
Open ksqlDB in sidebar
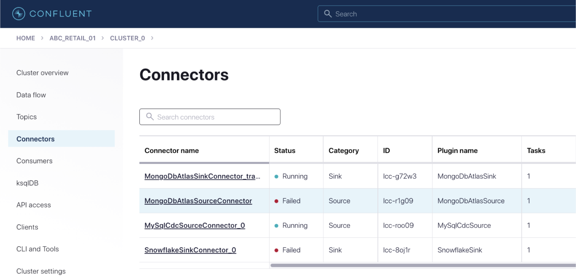point(27,183)
